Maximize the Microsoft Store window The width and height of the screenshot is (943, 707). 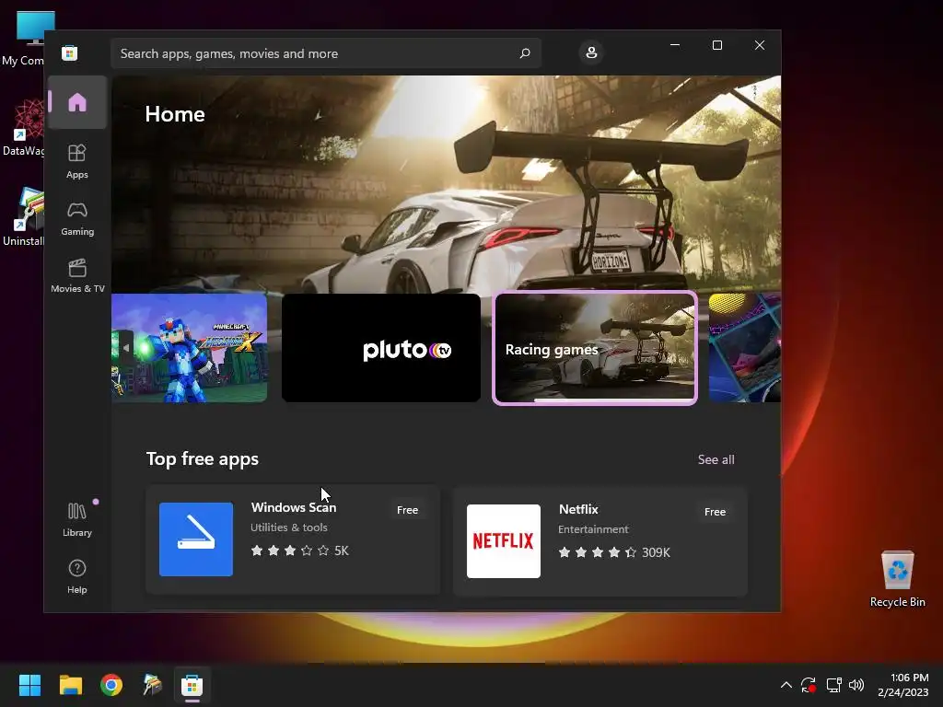pyautogui.click(x=716, y=45)
